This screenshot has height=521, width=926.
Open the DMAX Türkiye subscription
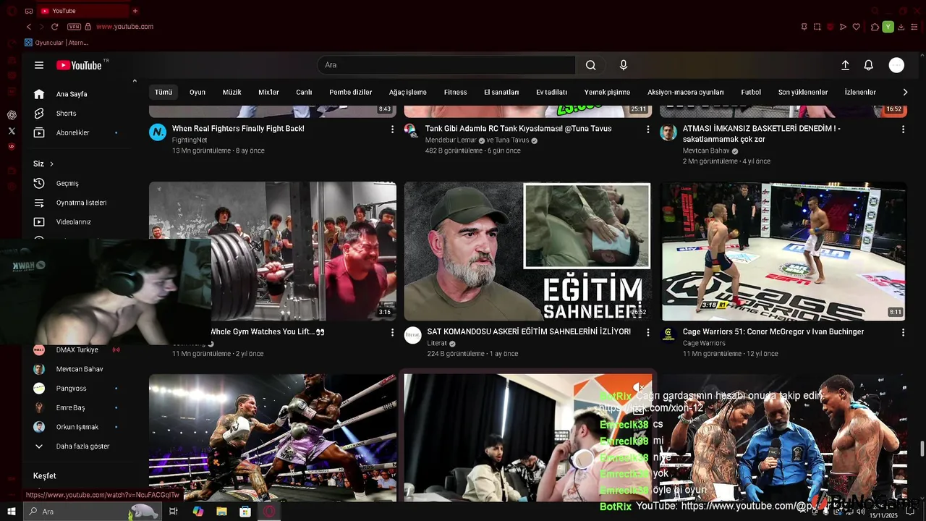click(x=78, y=350)
